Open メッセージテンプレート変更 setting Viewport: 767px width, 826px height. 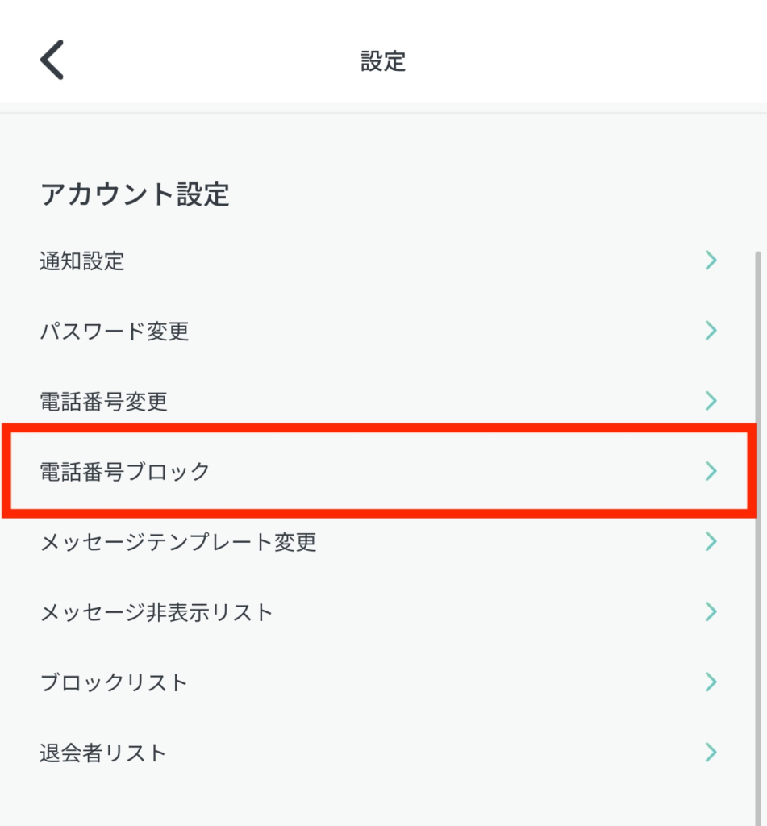[x=178, y=541]
